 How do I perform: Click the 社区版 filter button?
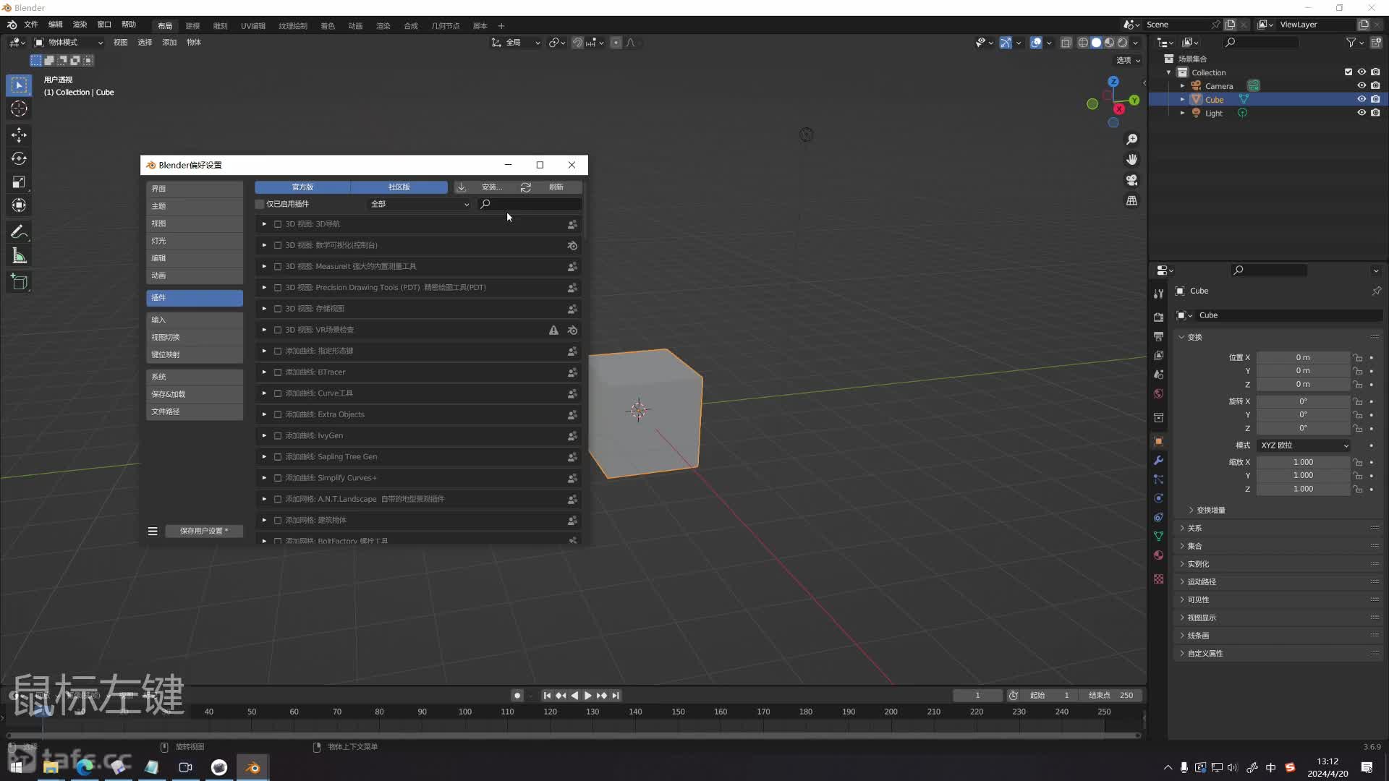click(399, 187)
